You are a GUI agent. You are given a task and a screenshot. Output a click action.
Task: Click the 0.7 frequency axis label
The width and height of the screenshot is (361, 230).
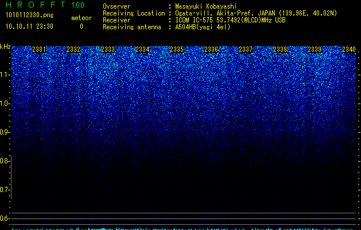tap(5, 190)
